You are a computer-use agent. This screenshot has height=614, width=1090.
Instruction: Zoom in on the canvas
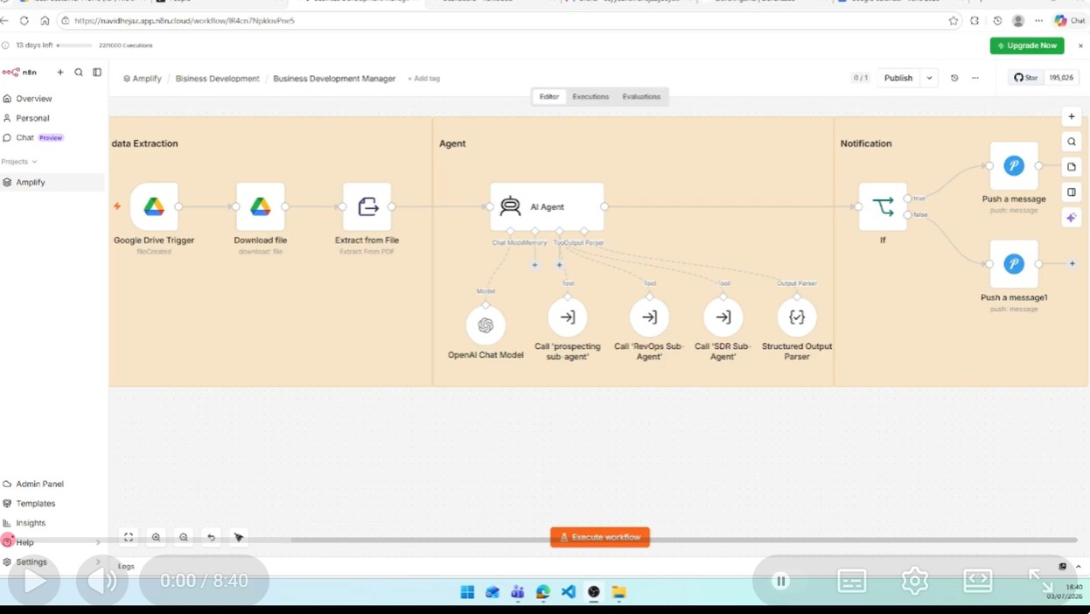point(156,537)
